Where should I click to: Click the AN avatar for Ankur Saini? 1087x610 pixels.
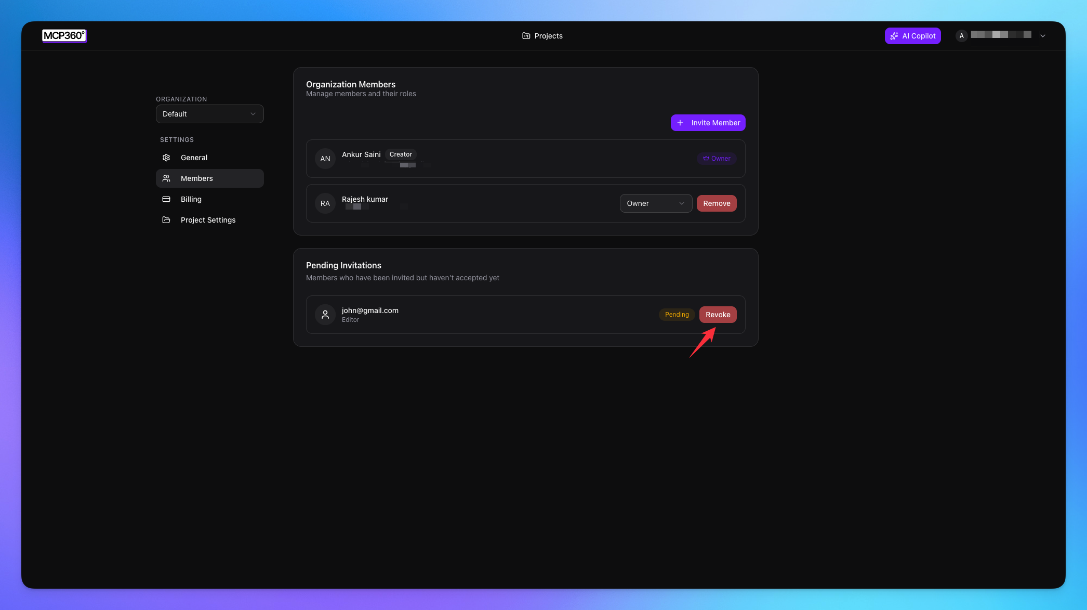tap(325, 159)
